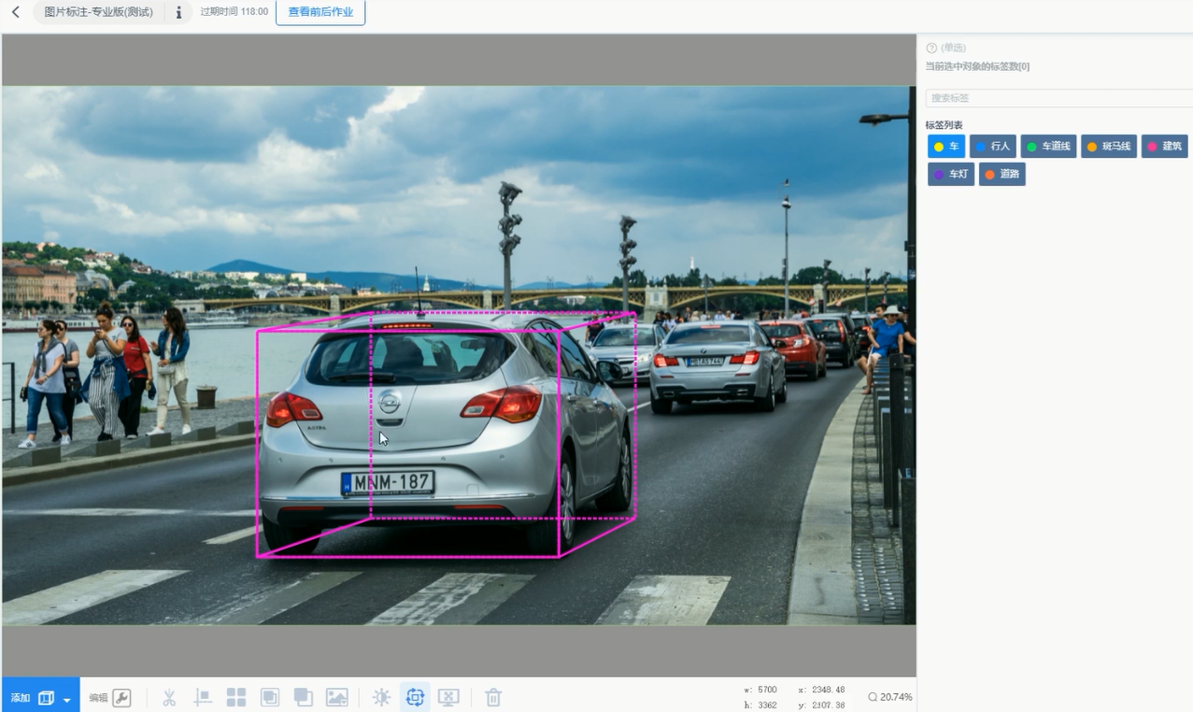This screenshot has height=712, width=1193.
Task: Click the align tool icon
Action: (203, 697)
